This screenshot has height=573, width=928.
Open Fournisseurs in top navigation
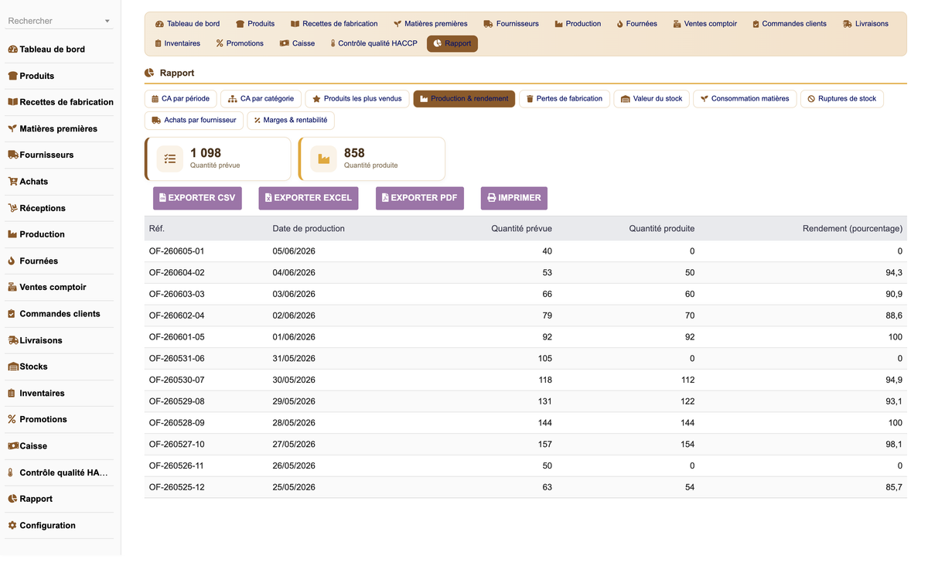[x=511, y=24]
